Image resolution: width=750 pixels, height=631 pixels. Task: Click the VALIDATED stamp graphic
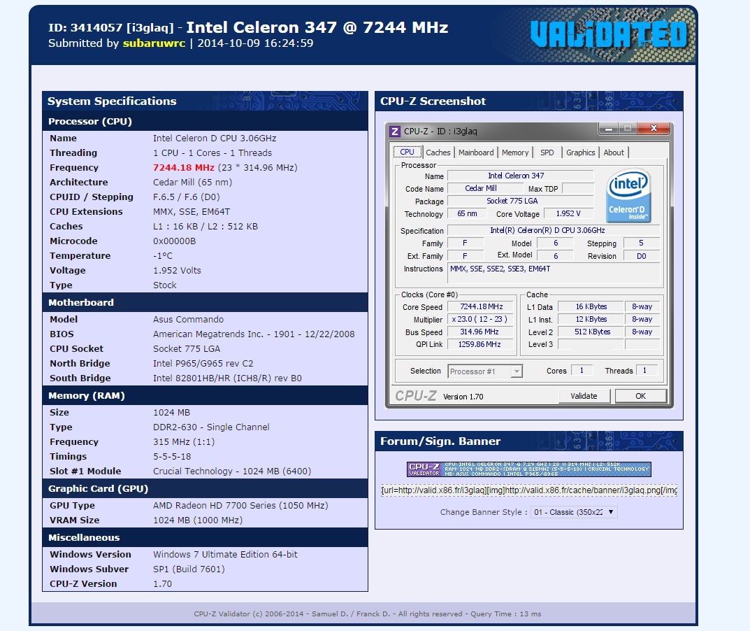(x=609, y=34)
